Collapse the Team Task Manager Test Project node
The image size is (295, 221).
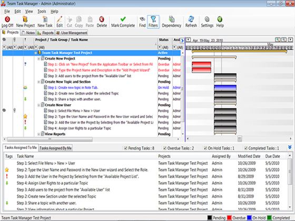point(36,53)
